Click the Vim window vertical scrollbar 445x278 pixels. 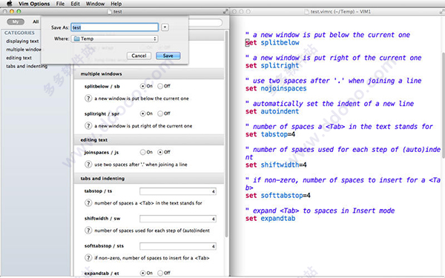coord(444,105)
